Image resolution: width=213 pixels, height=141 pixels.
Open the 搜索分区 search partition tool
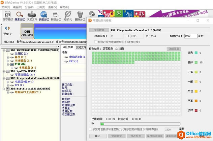tap(20, 16)
